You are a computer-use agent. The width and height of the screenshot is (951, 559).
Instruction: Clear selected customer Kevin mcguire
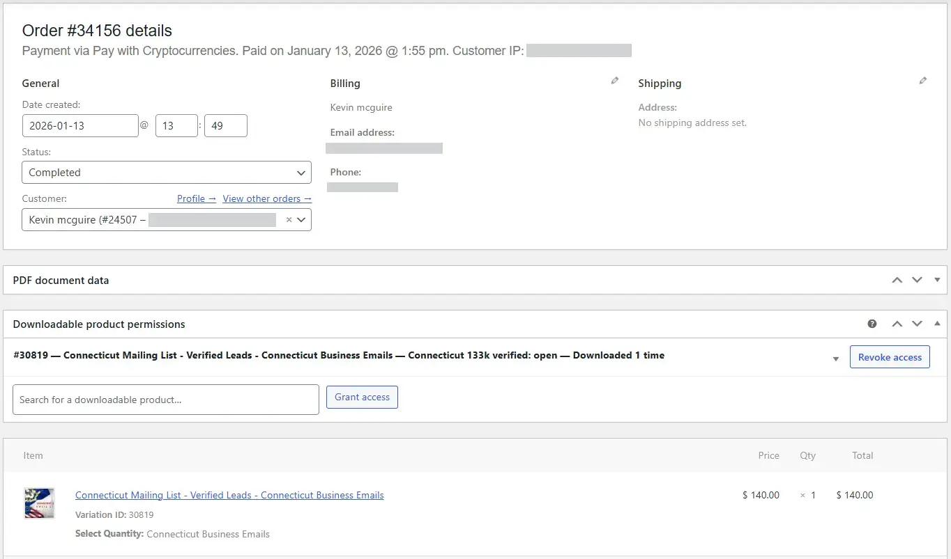(289, 220)
